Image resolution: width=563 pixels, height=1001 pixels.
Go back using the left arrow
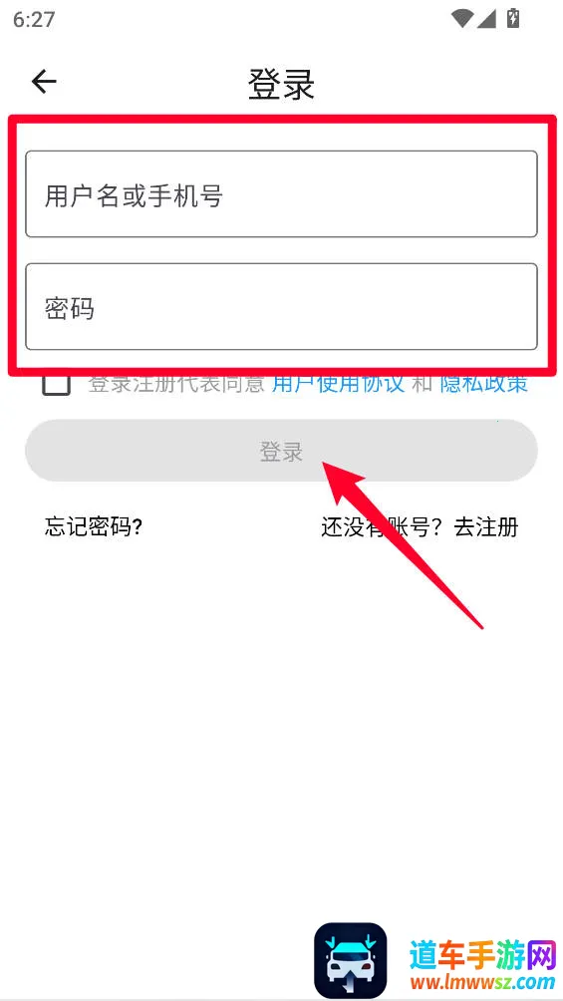(x=44, y=82)
